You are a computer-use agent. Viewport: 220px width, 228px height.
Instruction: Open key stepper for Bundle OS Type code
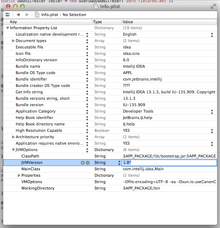(87, 73)
